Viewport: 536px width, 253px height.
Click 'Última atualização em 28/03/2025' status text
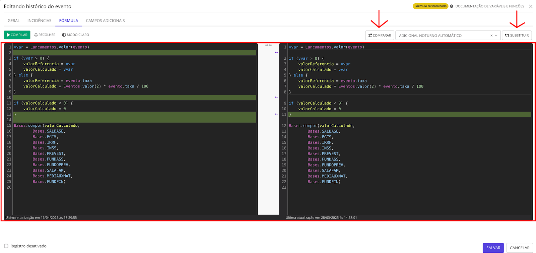pyautogui.click(x=321, y=218)
